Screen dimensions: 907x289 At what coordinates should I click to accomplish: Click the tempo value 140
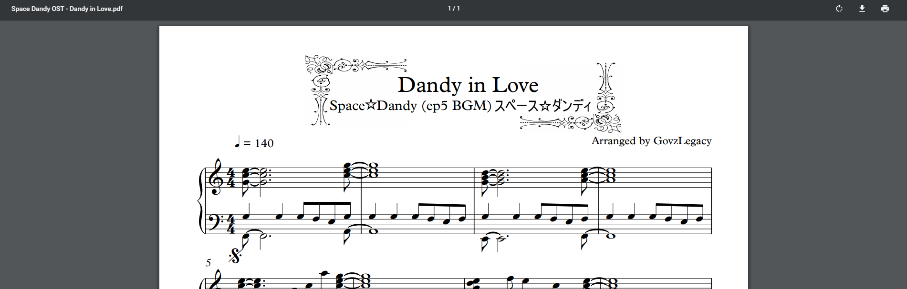point(264,144)
